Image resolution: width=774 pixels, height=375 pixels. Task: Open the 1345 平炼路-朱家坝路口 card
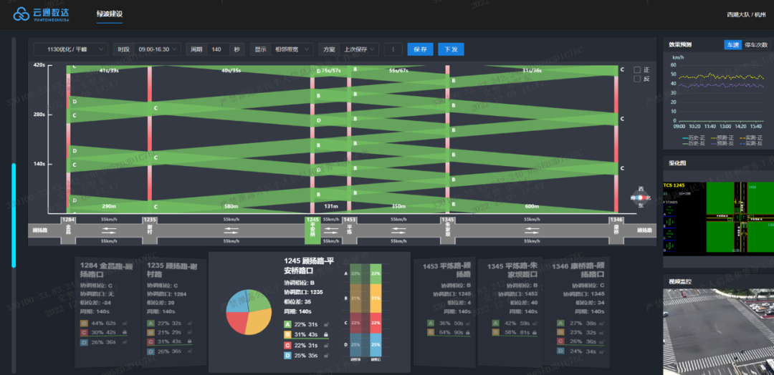click(x=509, y=311)
